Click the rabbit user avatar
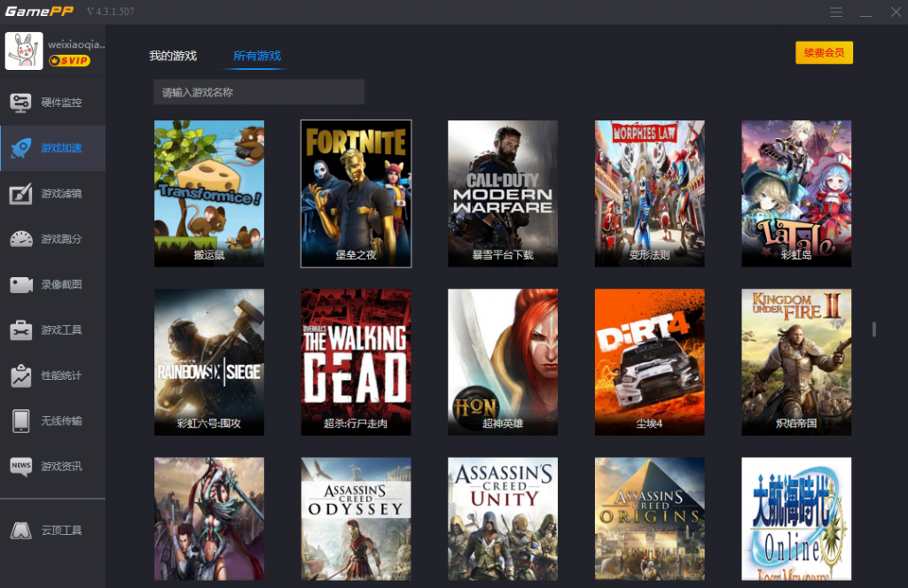This screenshot has height=588, width=908. tap(24, 50)
